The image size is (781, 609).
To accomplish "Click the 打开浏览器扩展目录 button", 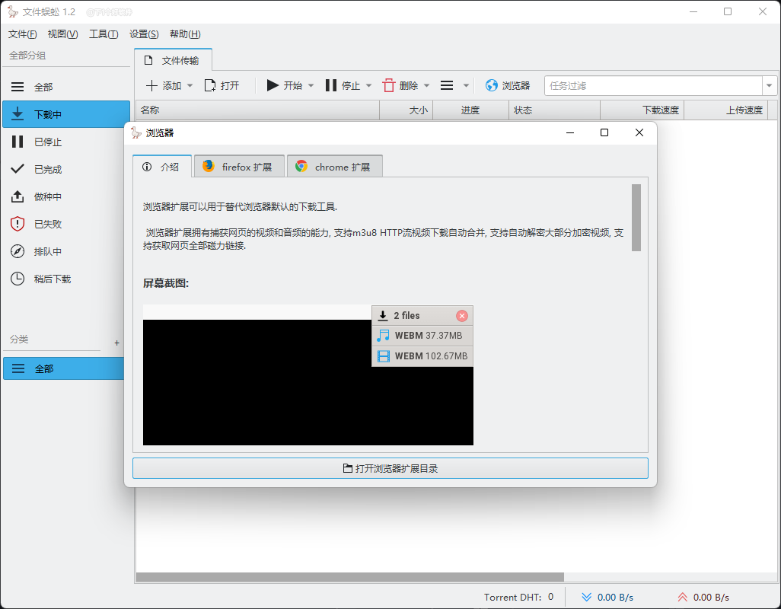I will pos(390,468).
